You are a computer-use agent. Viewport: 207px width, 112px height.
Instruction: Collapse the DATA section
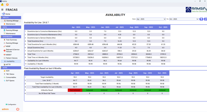tap(11, 27)
